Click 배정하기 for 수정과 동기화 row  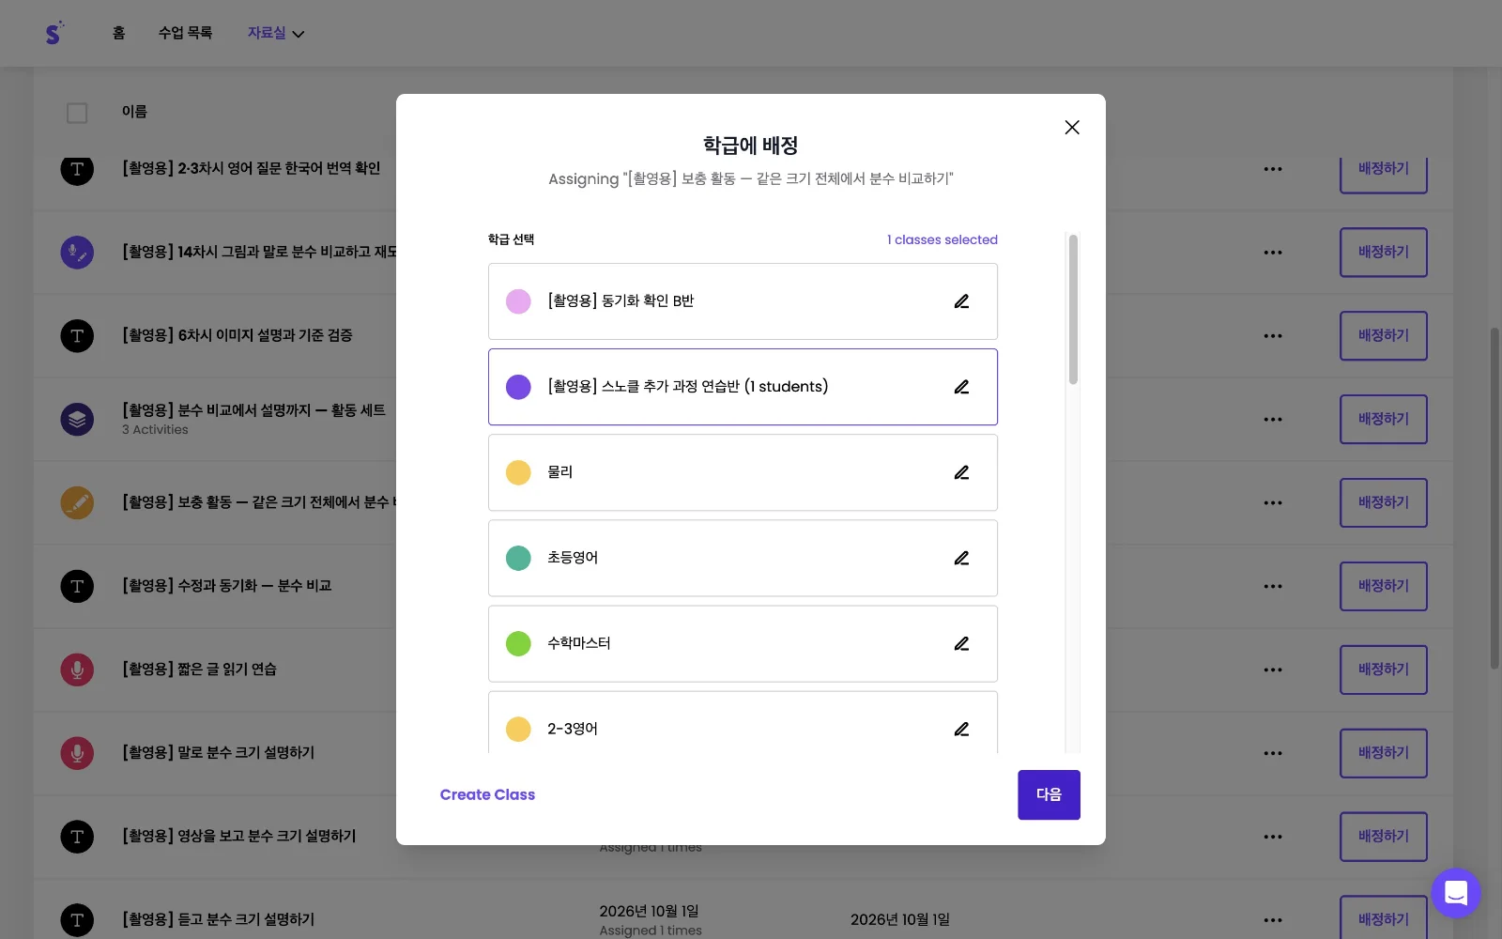pyautogui.click(x=1384, y=587)
